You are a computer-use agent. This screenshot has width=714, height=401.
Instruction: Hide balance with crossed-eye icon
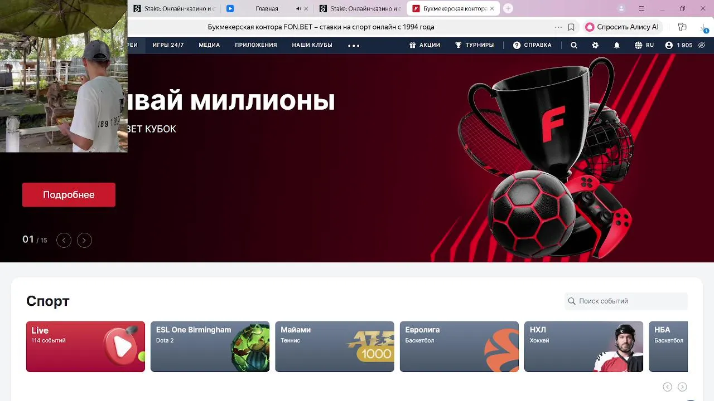(x=702, y=45)
